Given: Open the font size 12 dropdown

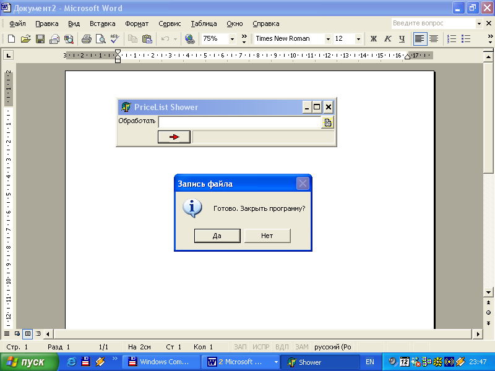Looking at the screenshot, I should (358, 39).
